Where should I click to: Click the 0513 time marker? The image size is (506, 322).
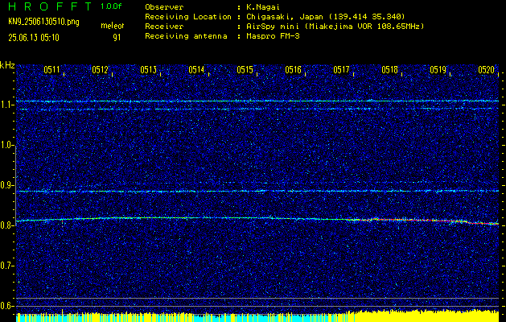pos(149,70)
